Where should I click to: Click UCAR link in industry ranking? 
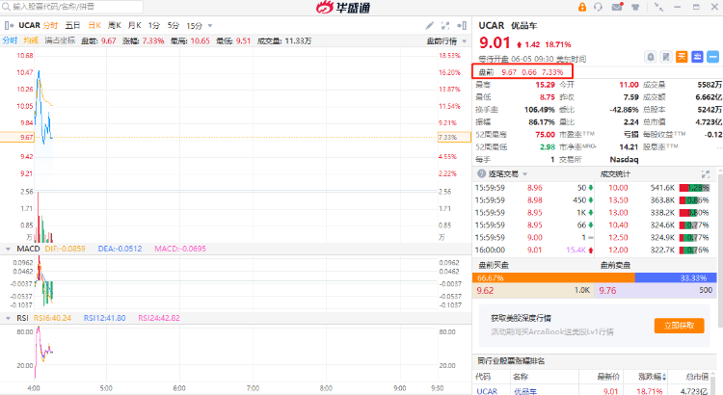(x=487, y=391)
